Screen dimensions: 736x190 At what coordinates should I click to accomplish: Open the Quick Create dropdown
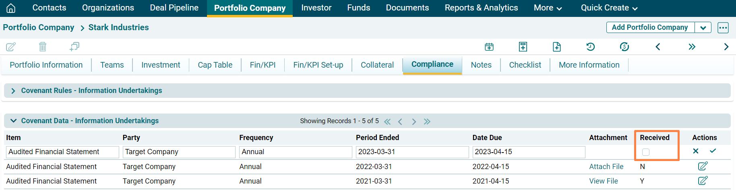[x=609, y=8]
